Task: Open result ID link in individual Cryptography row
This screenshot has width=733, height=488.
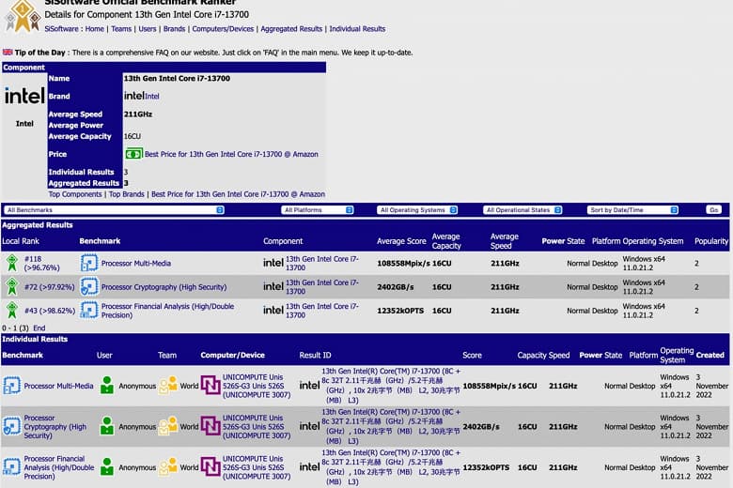Action: point(391,426)
